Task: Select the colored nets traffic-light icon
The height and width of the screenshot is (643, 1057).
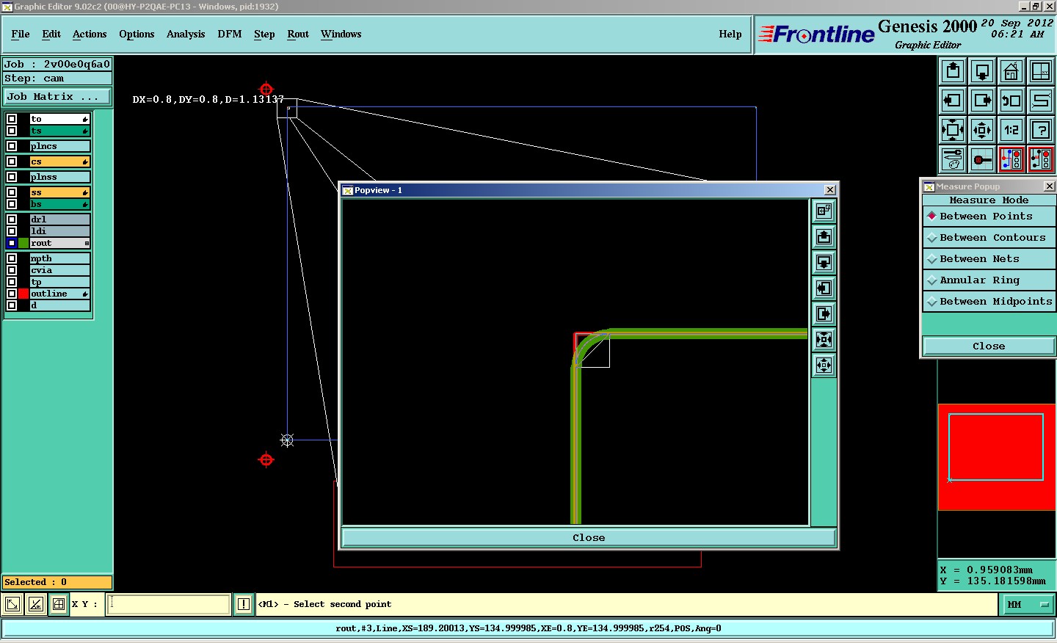Action: [1011, 159]
